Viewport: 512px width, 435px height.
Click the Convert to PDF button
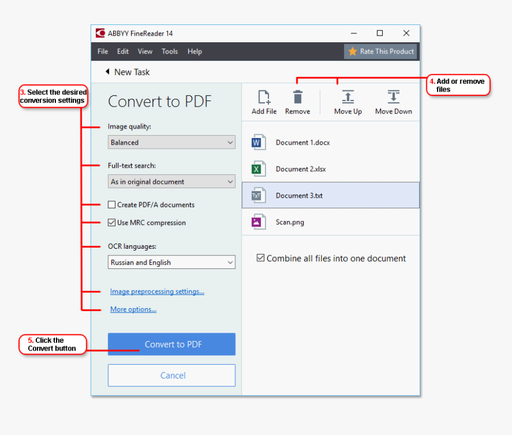click(171, 344)
